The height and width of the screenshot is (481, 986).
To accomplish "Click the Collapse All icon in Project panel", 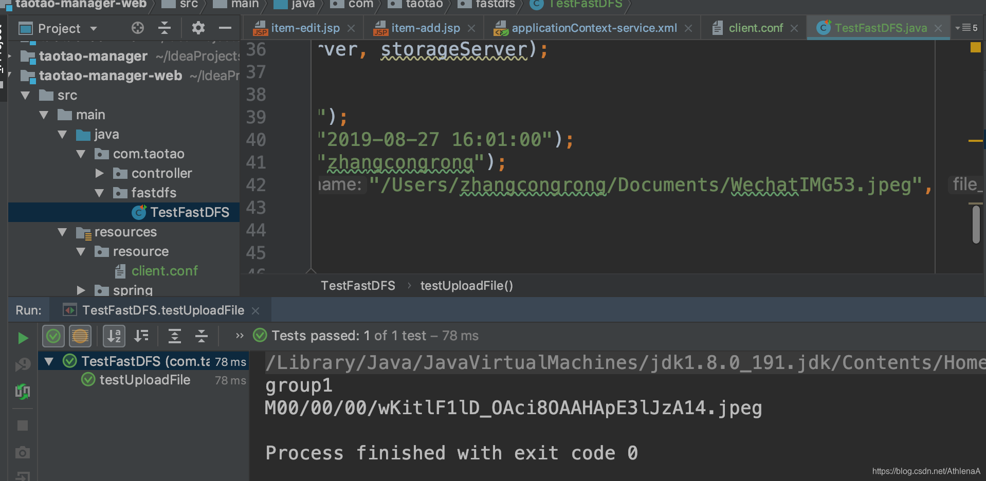I will click(x=165, y=28).
